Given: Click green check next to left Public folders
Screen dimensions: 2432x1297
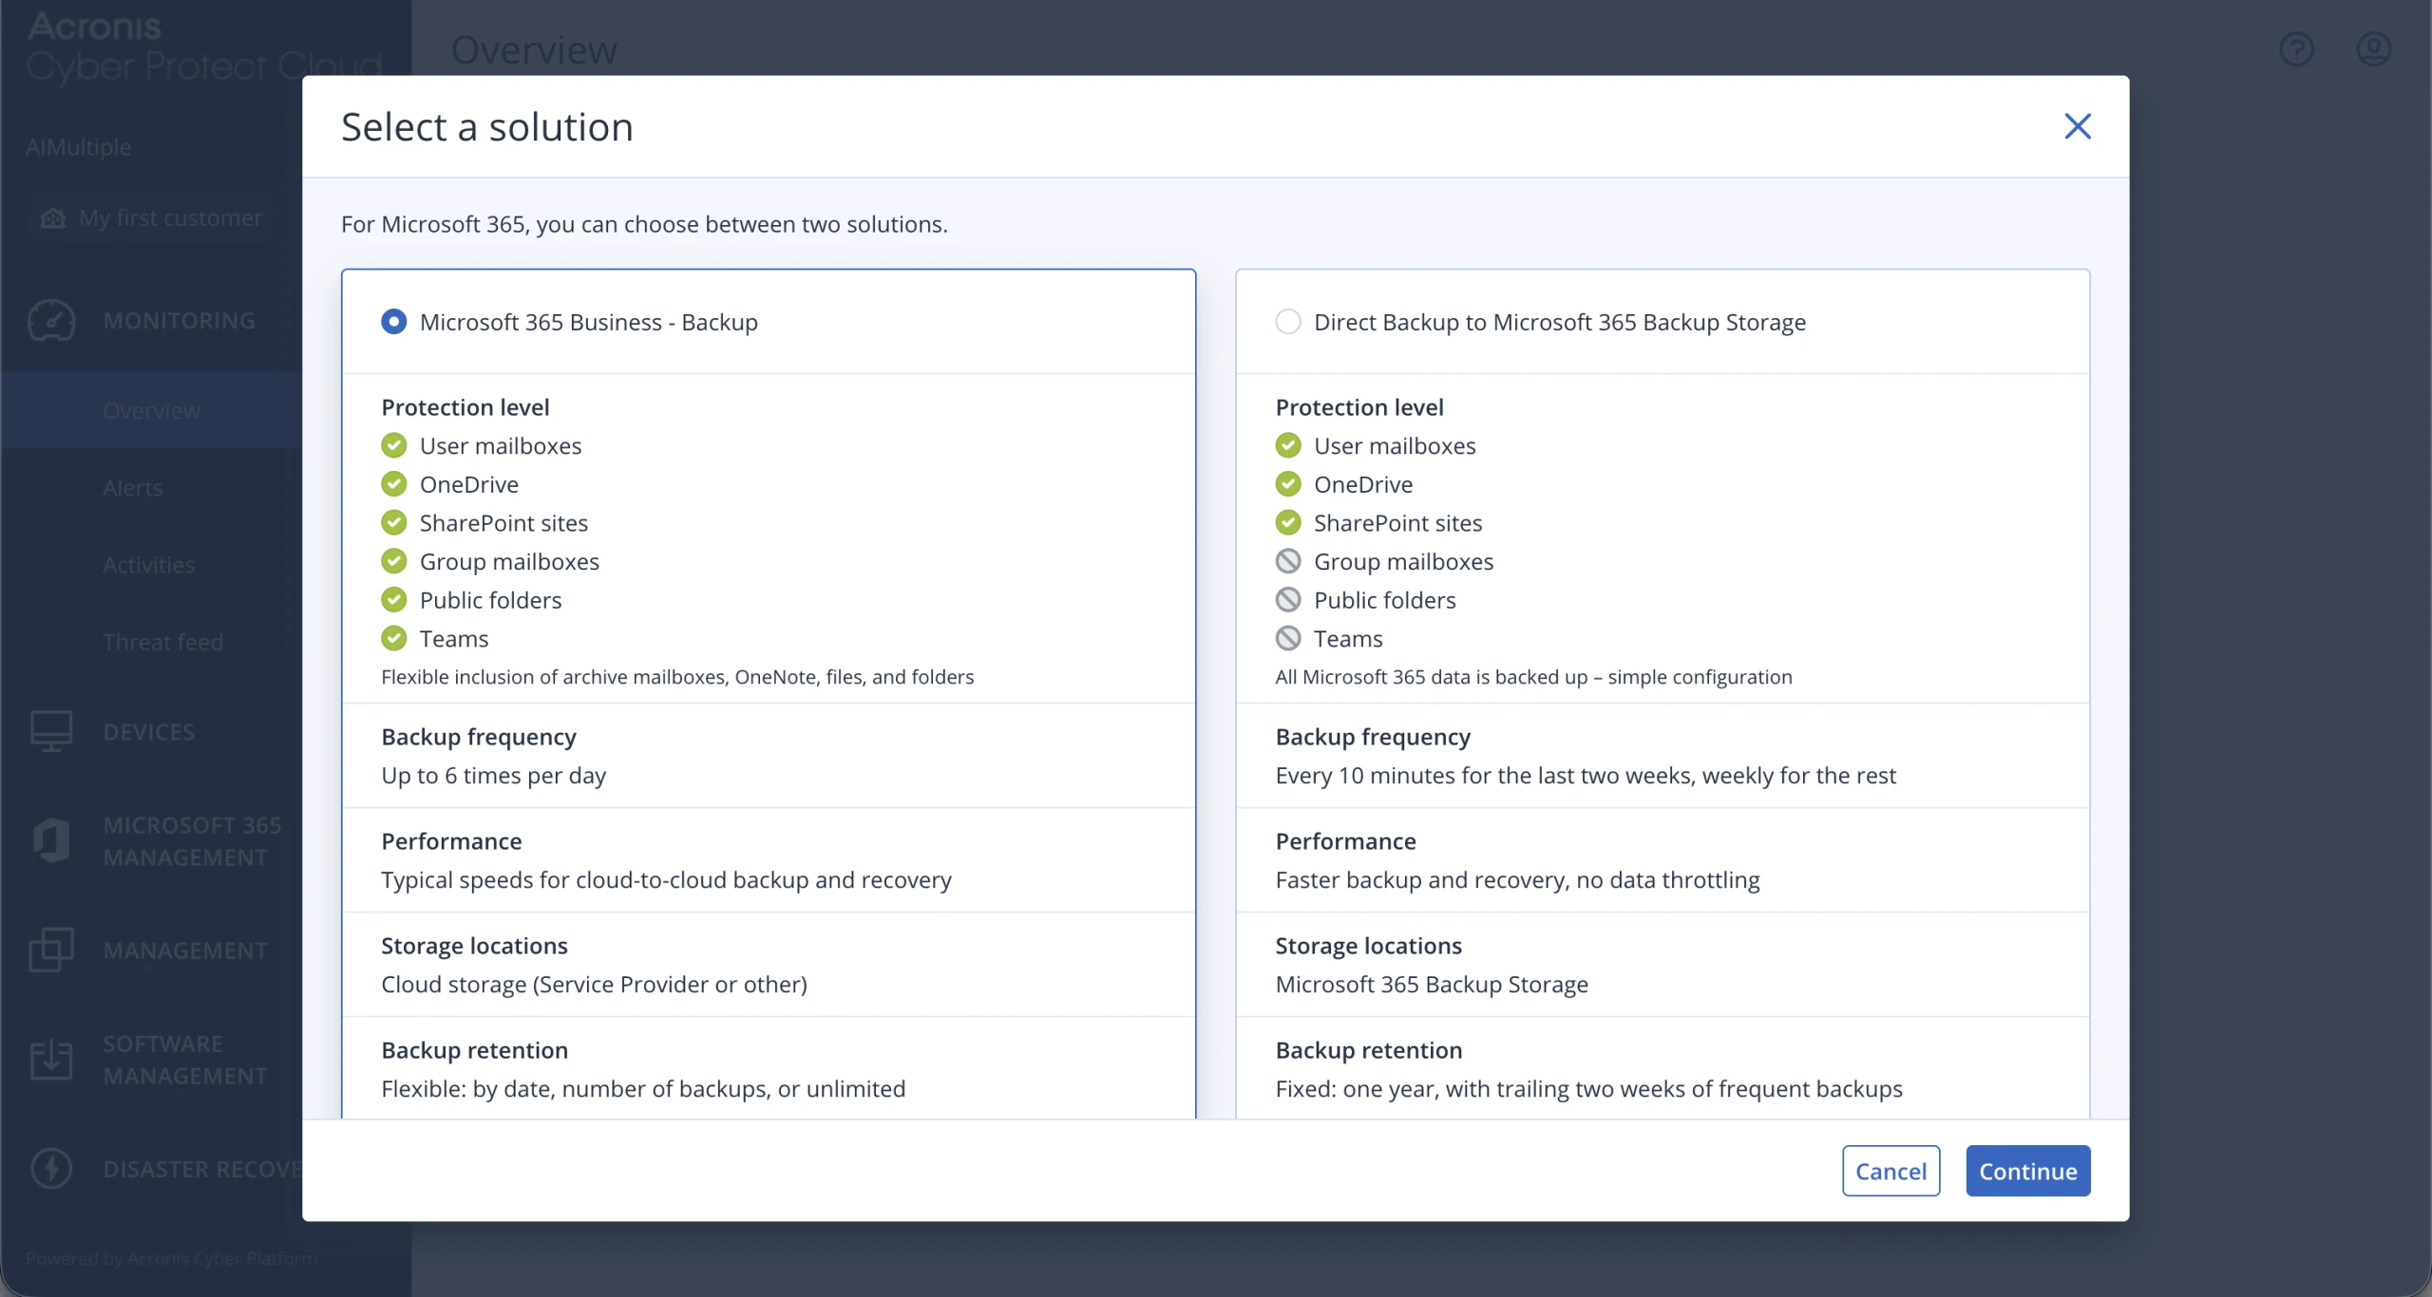Looking at the screenshot, I should coord(393,600).
